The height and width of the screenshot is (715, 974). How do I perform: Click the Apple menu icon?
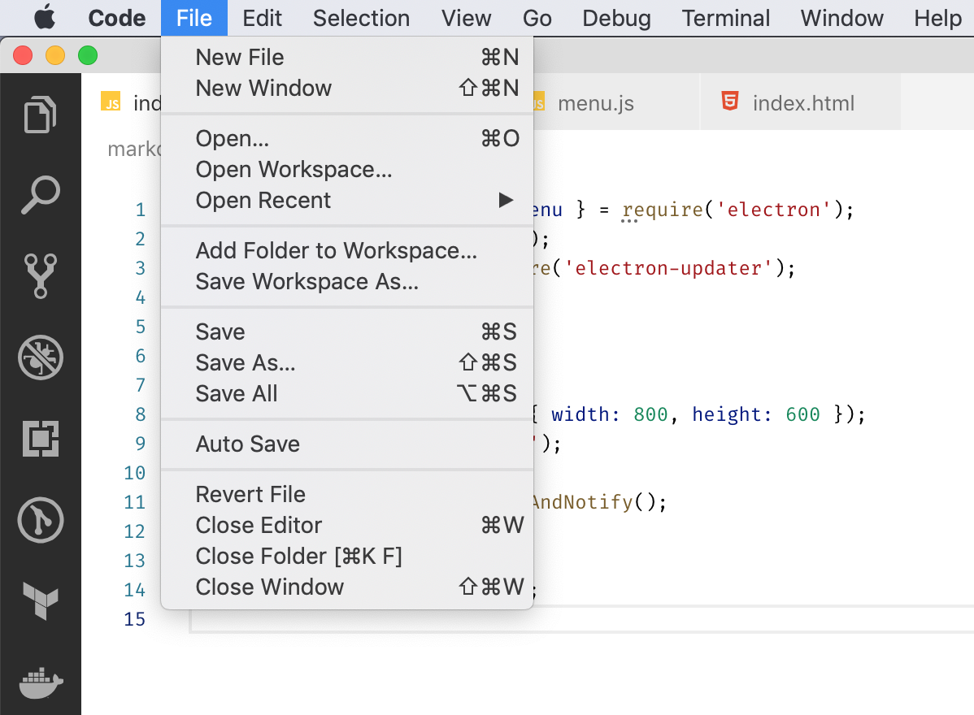click(45, 17)
